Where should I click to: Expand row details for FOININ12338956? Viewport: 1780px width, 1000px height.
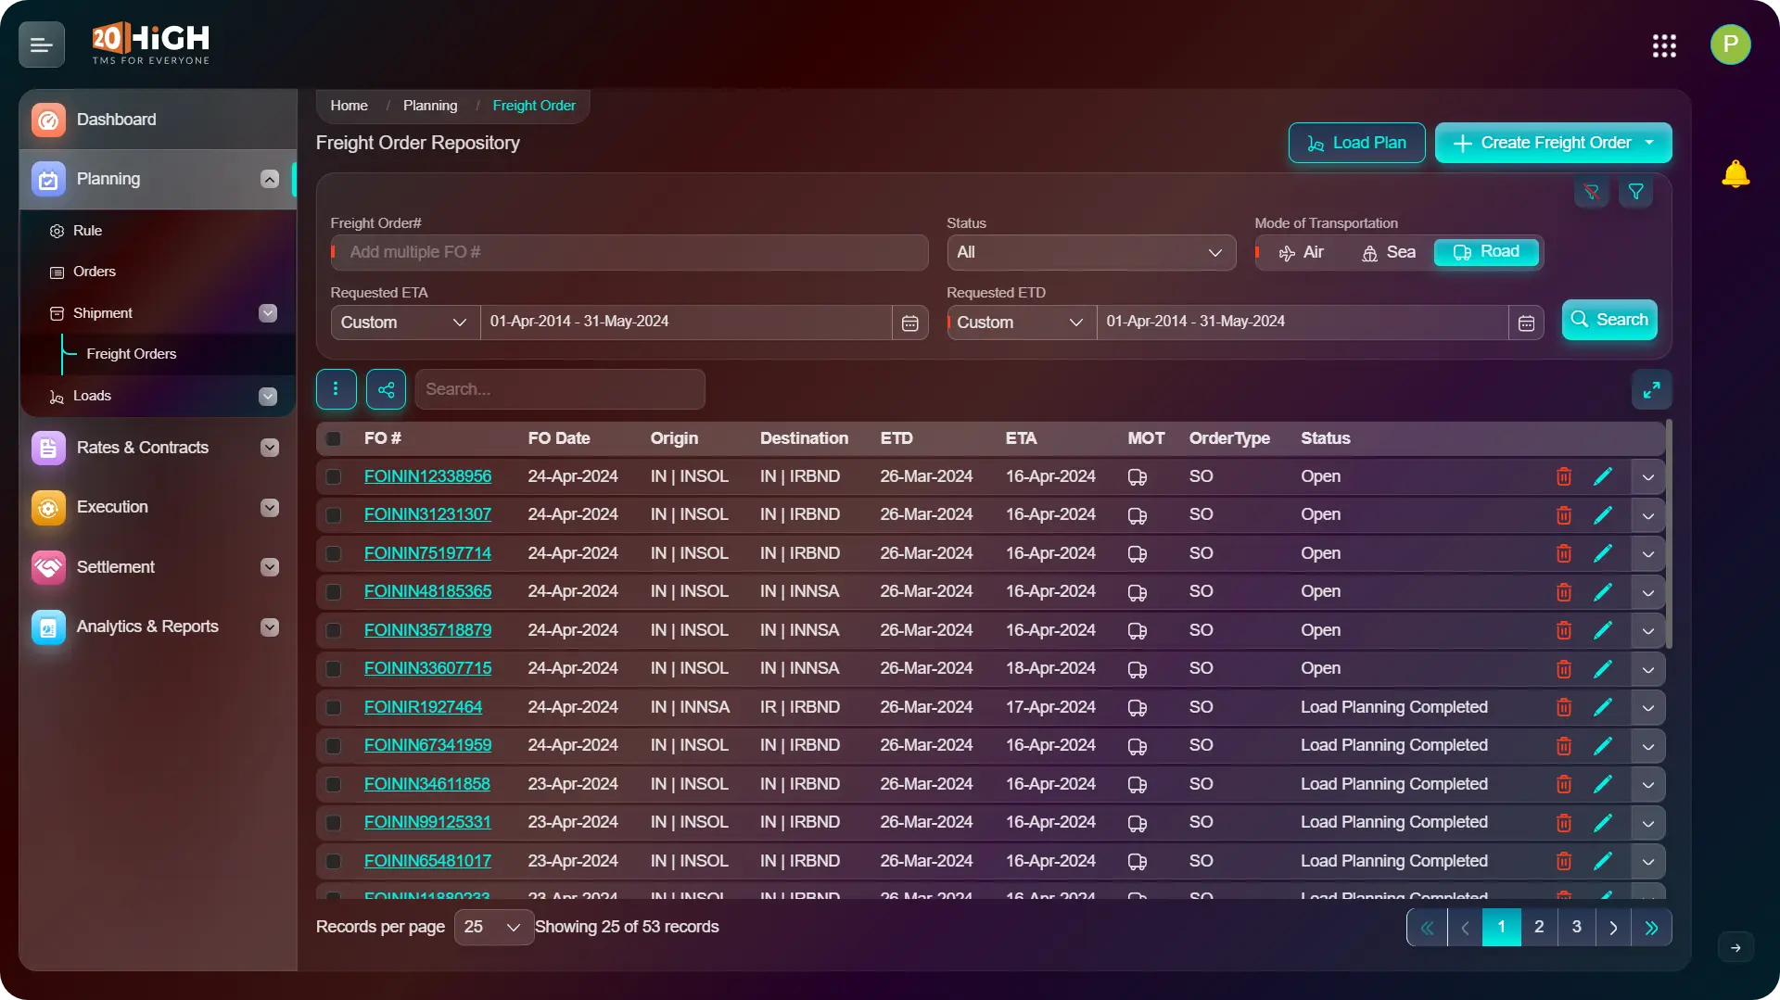tap(1647, 477)
